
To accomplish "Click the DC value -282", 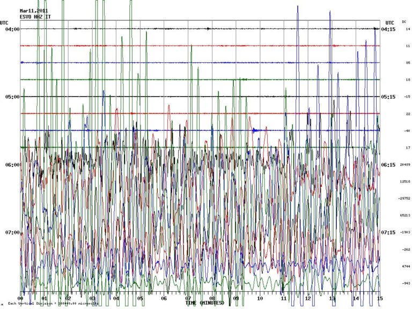I will pyautogui.click(x=406, y=249).
